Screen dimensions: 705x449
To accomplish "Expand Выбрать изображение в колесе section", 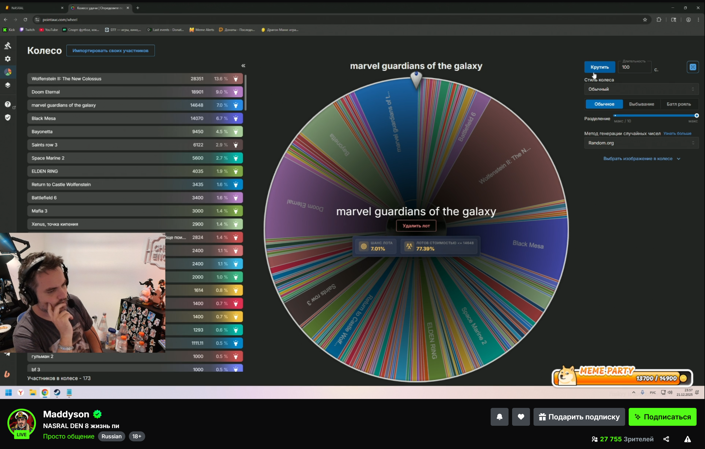I will (x=641, y=159).
